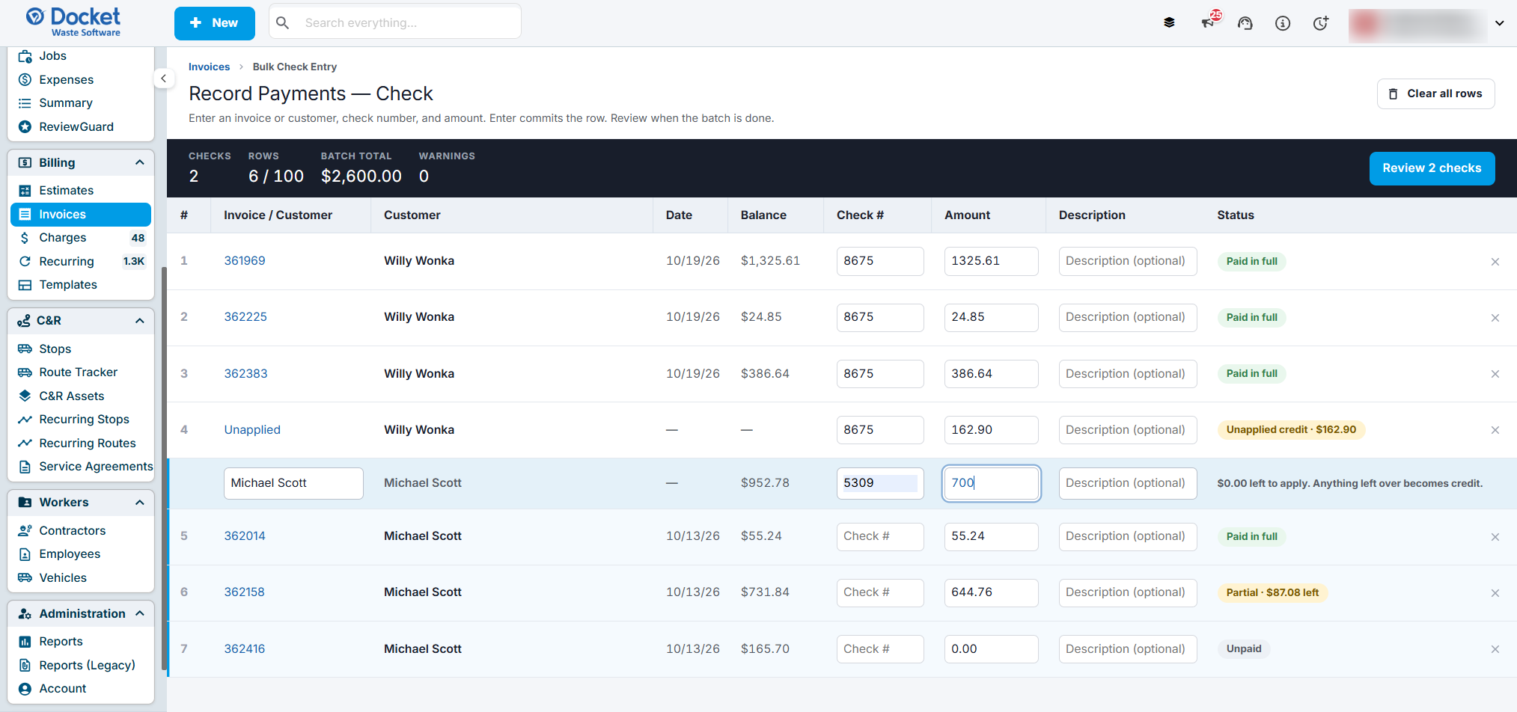Click the amount field showing 700
Screen dimensions: 1517x712
tap(992, 483)
